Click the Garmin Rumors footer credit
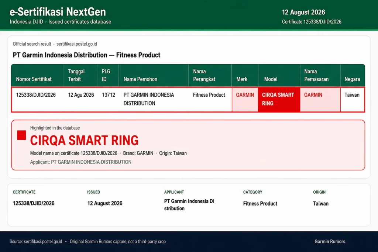This screenshot has width=378, height=252. (x=330, y=241)
